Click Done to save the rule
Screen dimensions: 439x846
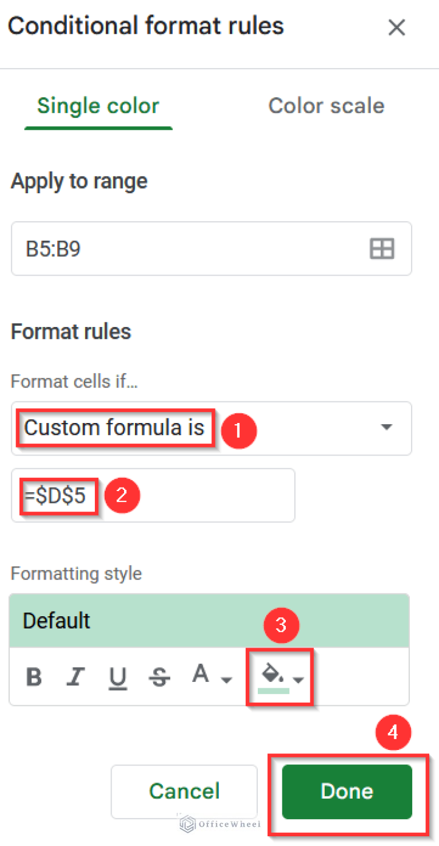coord(346,791)
